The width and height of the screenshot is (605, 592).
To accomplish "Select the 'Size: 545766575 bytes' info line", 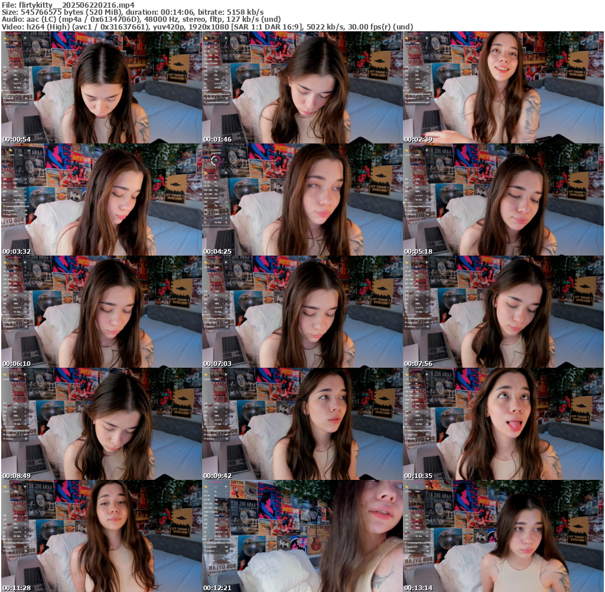I will (133, 12).
